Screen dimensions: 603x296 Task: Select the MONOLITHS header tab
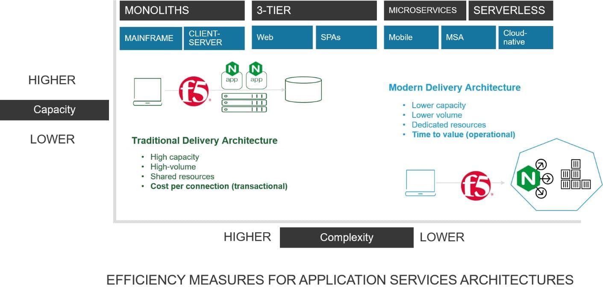tap(182, 10)
